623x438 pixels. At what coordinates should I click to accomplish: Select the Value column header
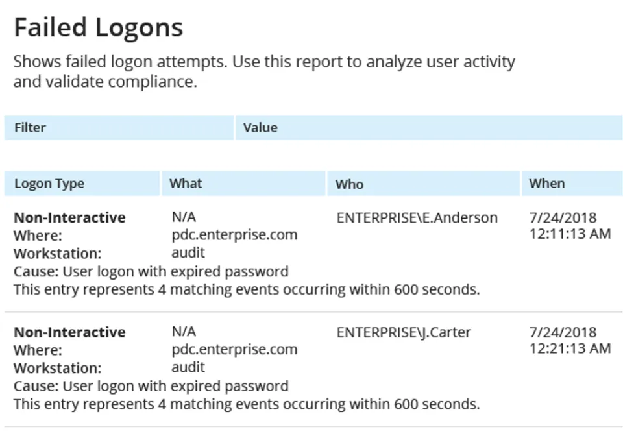tap(260, 128)
